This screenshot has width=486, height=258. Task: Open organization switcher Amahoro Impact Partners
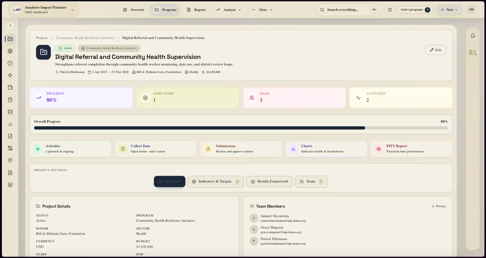[x=43, y=10]
